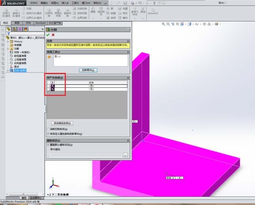Click the browse ... button for part template
This screenshot has height=205, width=255.
125,155
